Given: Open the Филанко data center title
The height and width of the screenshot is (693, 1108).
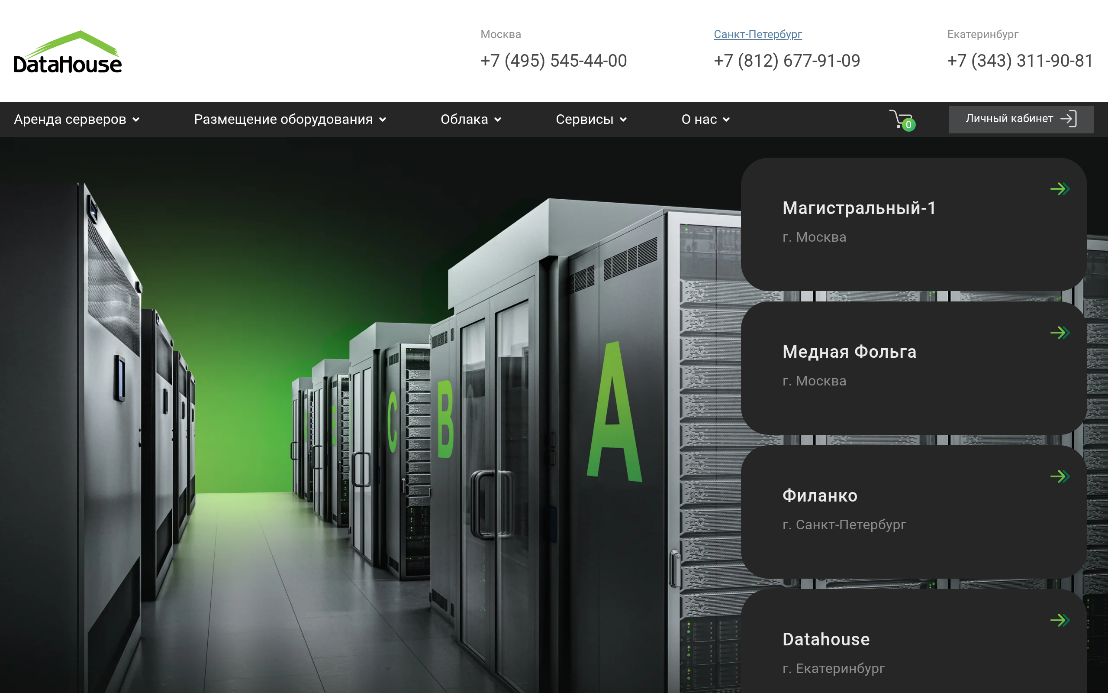Looking at the screenshot, I should click(x=820, y=496).
